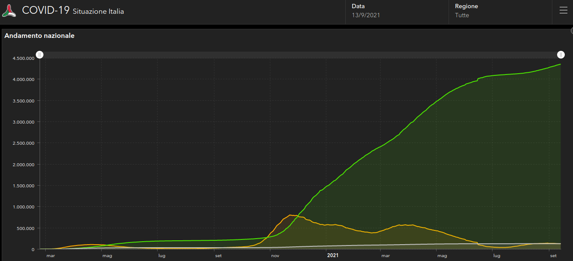Click the 4.500.000 y-axis label
The width and height of the screenshot is (573, 261).
tap(24, 59)
